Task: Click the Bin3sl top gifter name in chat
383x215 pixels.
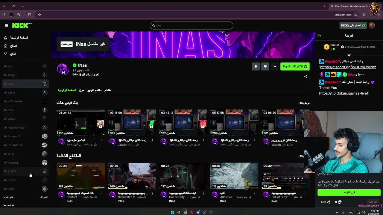Action: click(x=335, y=45)
